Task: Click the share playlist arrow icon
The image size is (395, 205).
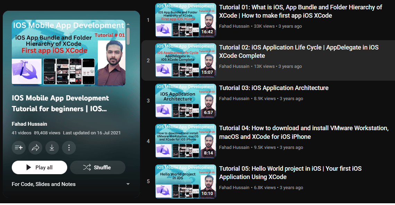Action: pyautogui.click(x=35, y=148)
